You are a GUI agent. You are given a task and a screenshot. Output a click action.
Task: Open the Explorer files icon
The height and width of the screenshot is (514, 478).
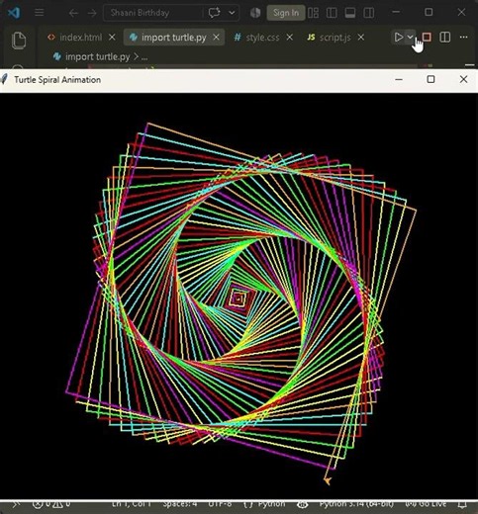(x=19, y=41)
